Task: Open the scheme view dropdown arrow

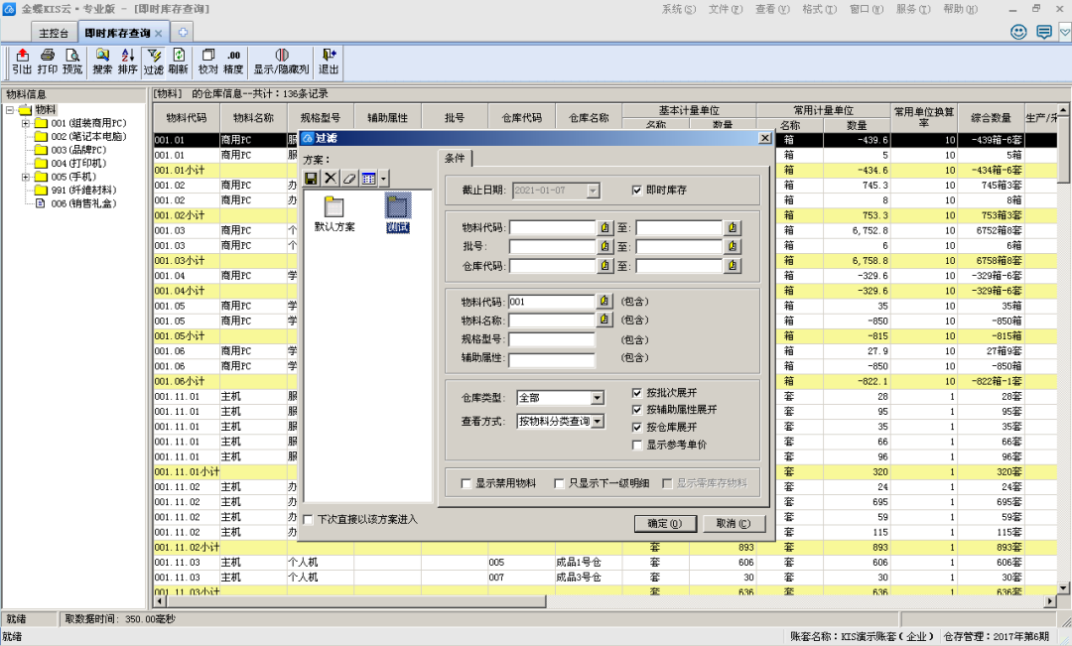Action: coord(383,179)
